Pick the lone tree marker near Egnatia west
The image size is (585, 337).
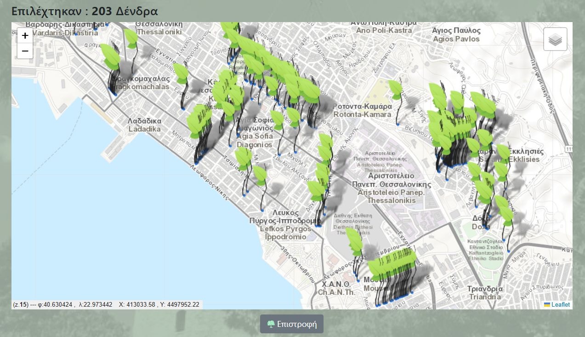181,74
